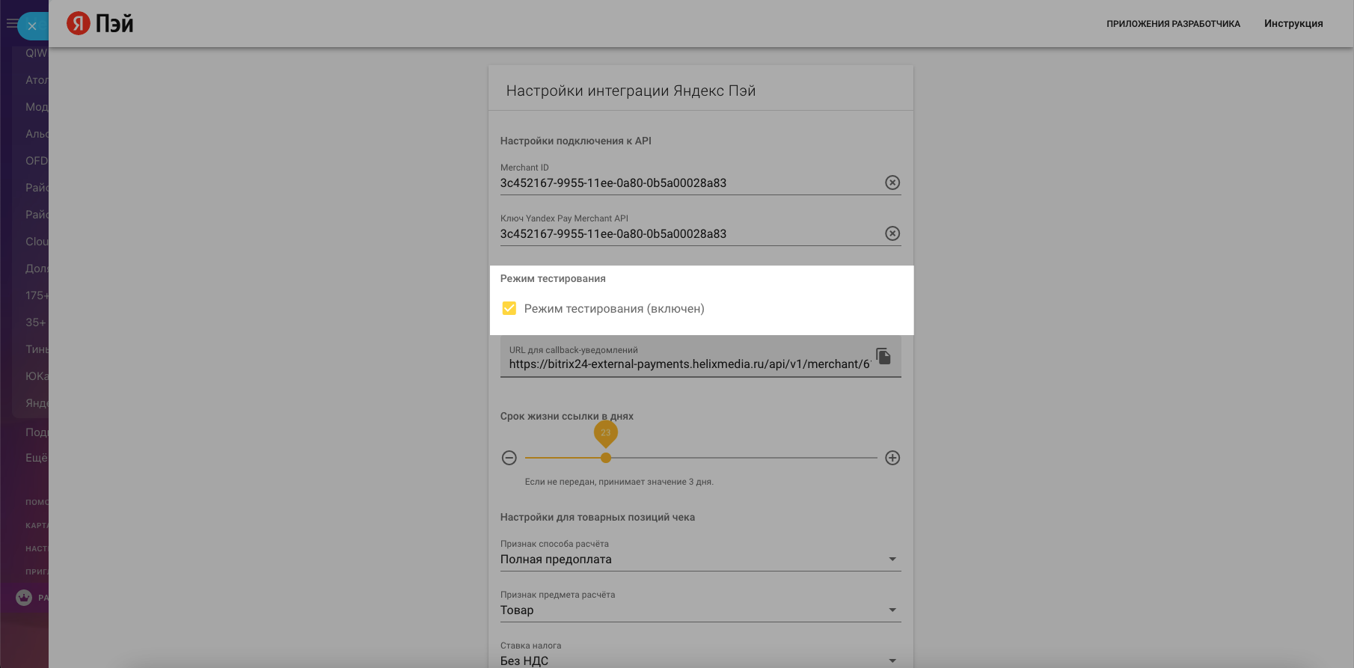
Task: Copy the callback URL with copy icon
Action: coord(883,356)
